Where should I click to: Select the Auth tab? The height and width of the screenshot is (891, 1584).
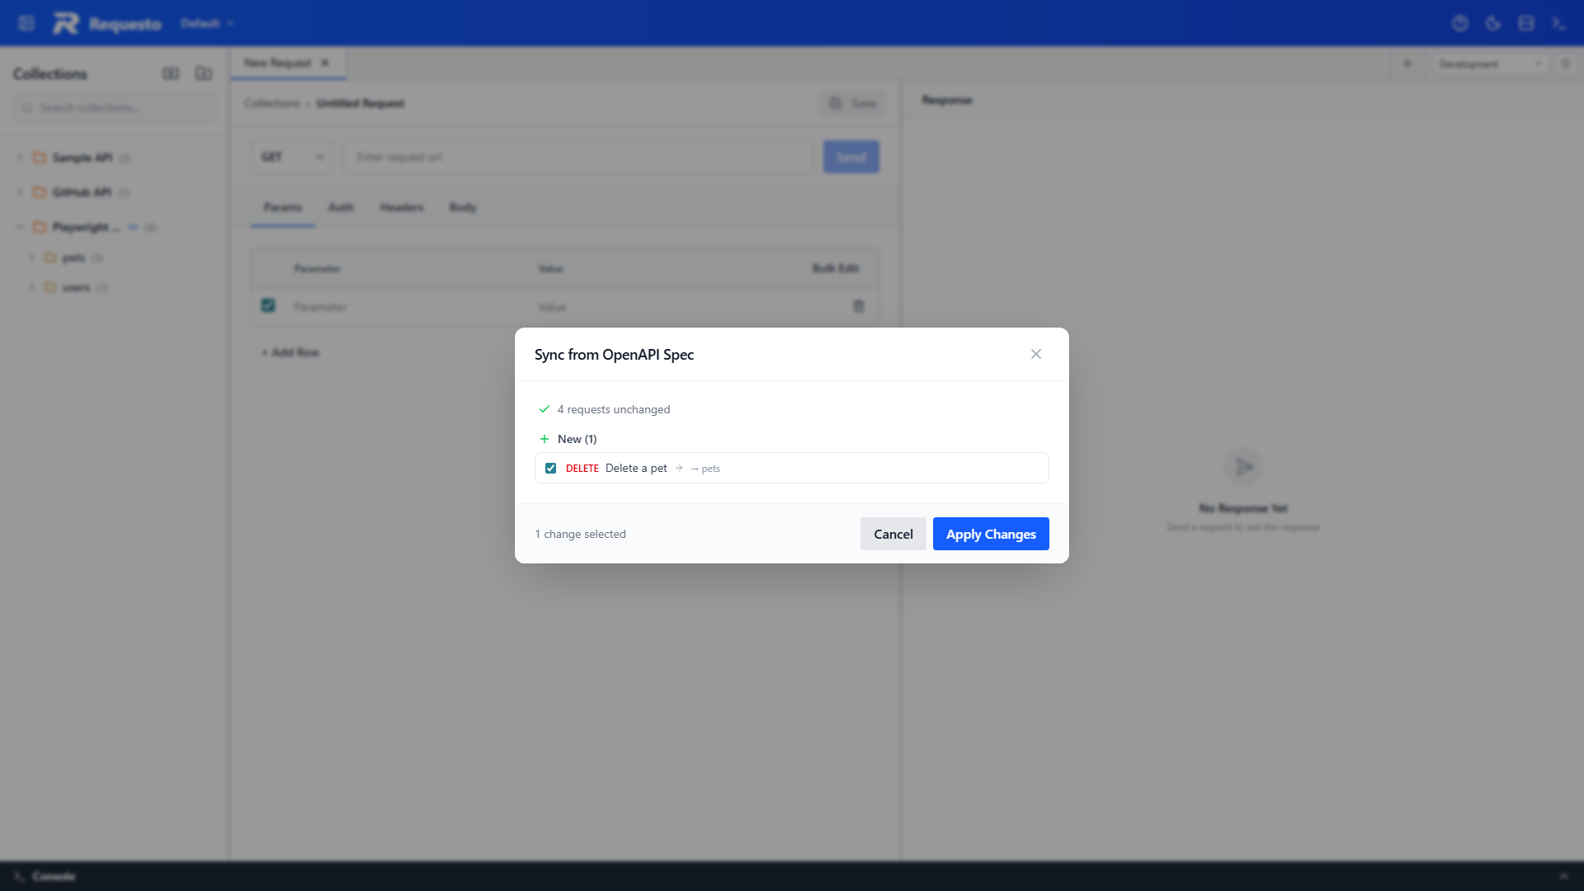pos(341,207)
